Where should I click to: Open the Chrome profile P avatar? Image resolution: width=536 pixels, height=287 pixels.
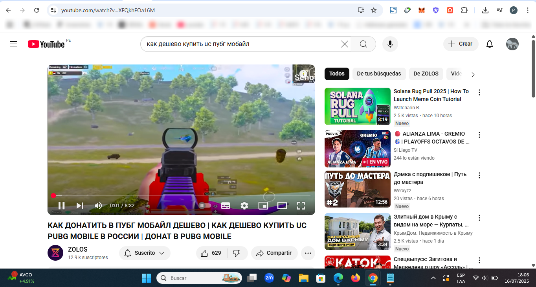(514, 10)
